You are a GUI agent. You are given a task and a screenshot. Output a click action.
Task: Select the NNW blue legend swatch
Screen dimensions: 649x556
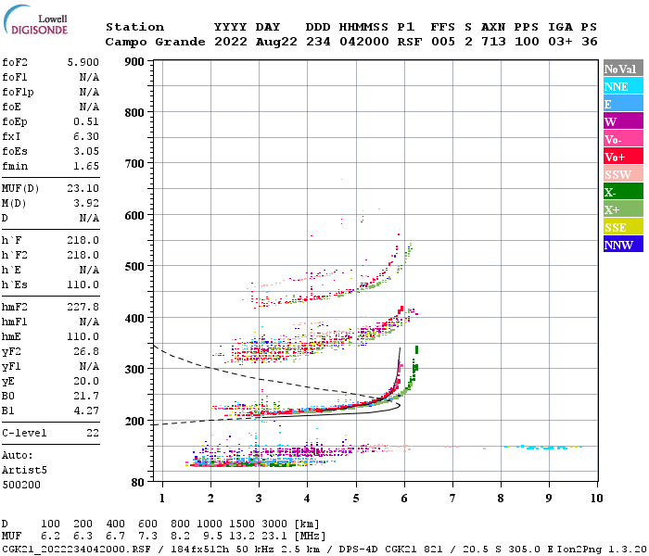[x=623, y=244]
